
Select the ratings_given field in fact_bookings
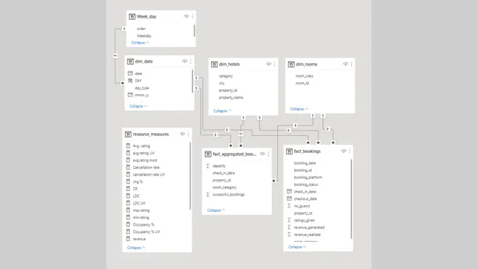click(304, 220)
